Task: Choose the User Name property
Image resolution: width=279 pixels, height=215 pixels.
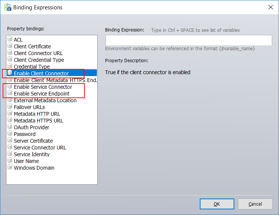Action: coord(26,161)
